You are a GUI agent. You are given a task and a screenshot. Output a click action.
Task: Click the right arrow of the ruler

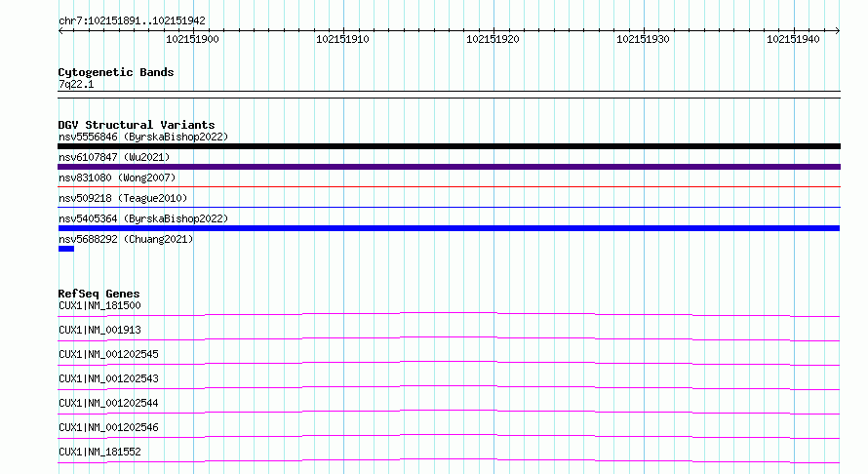point(837,31)
